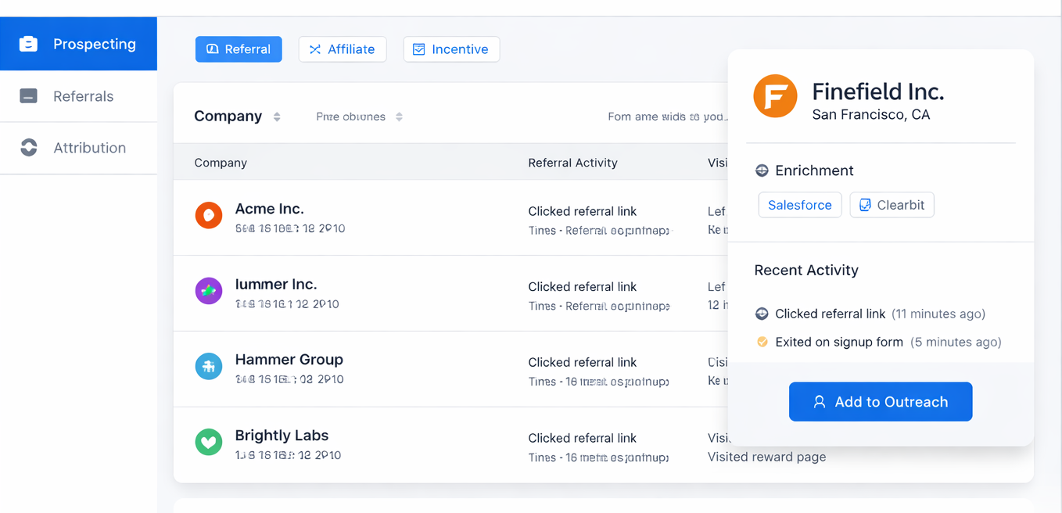Switch to the Affiliate tab
Image resolution: width=1062 pixels, height=513 pixels.
343,49
